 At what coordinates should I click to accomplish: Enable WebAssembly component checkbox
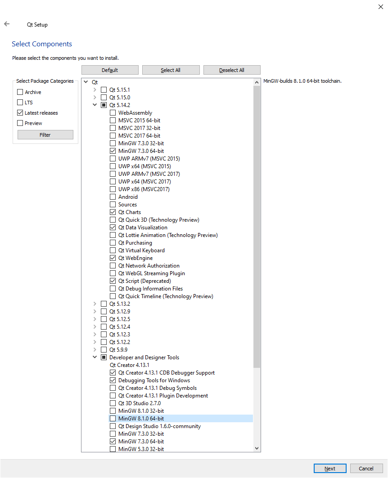click(113, 113)
